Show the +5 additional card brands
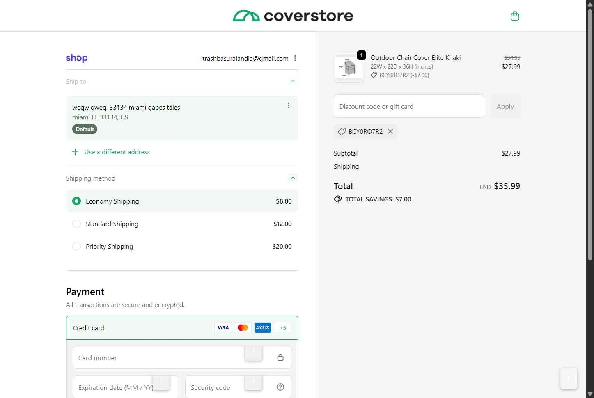The width and height of the screenshot is (594, 398). pyautogui.click(x=283, y=328)
